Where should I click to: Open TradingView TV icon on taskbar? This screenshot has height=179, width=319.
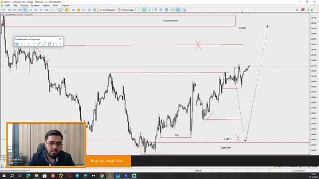tap(93, 176)
